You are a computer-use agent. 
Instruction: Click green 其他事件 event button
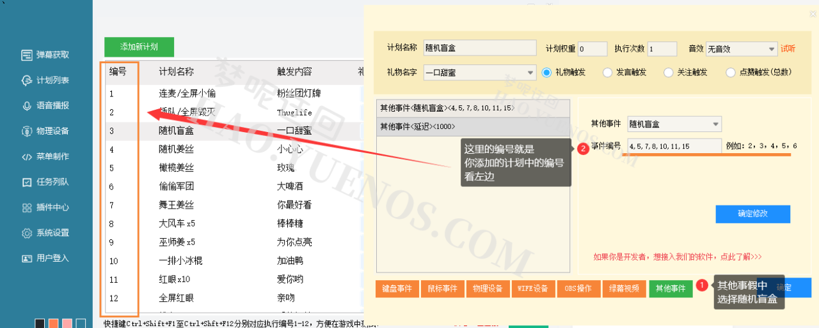coord(671,288)
